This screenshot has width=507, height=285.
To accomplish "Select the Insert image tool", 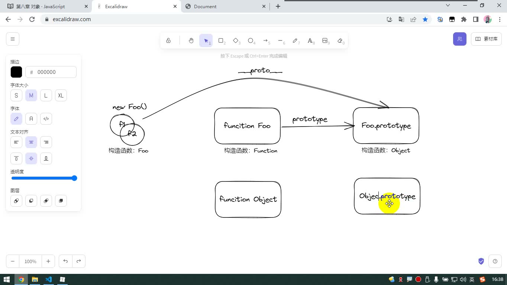I will point(325,41).
